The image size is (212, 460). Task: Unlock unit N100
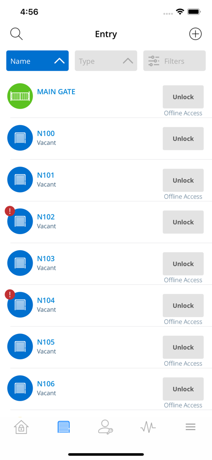[x=183, y=138]
